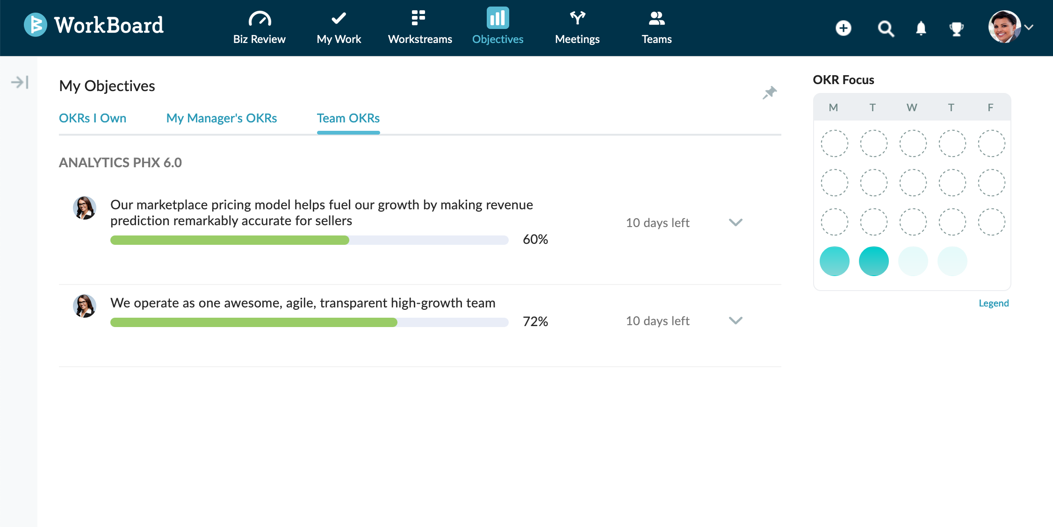Click the 72% objective progress bar

309,322
